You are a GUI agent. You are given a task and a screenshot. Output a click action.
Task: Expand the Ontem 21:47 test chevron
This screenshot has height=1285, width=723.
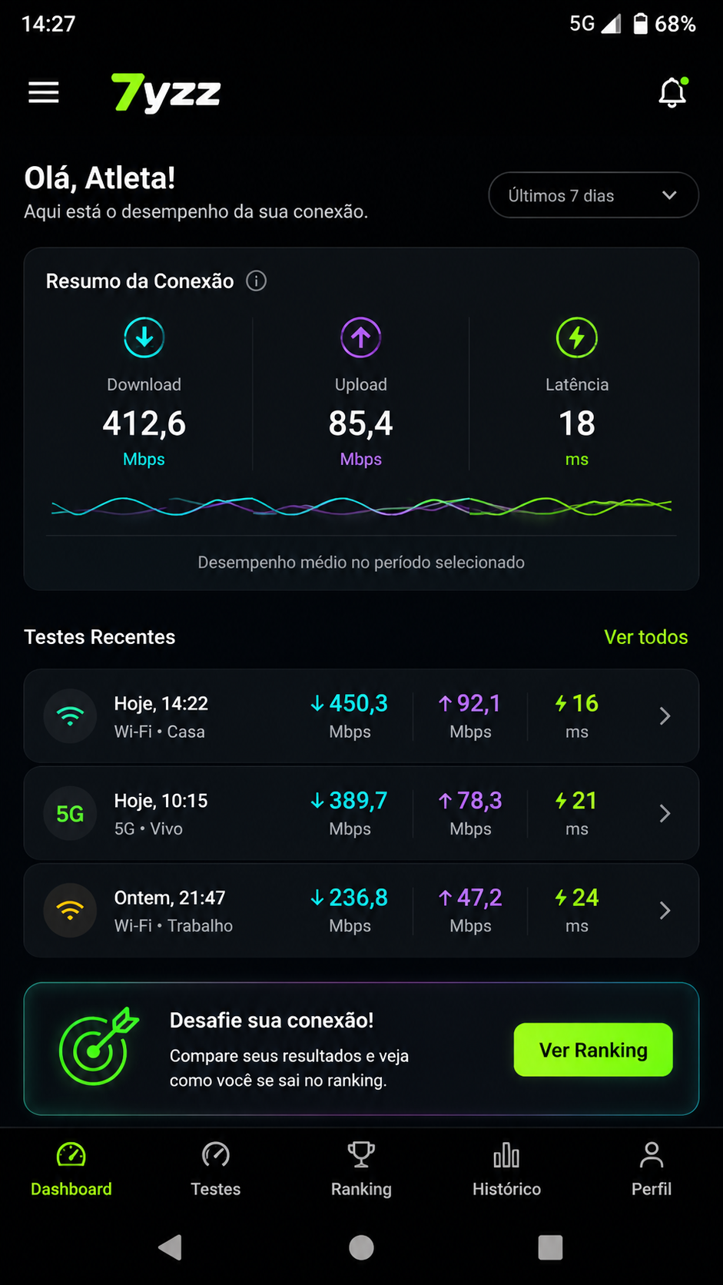click(665, 911)
